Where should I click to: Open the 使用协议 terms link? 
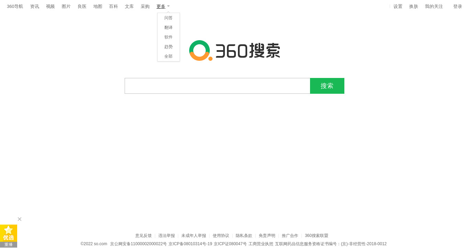click(221, 236)
